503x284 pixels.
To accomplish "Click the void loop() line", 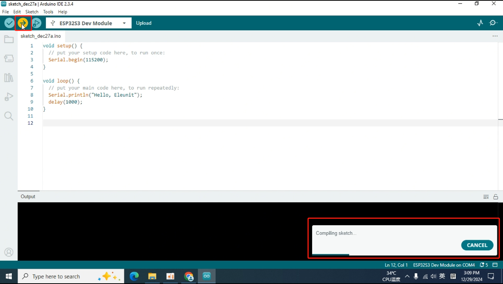I will (x=61, y=81).
